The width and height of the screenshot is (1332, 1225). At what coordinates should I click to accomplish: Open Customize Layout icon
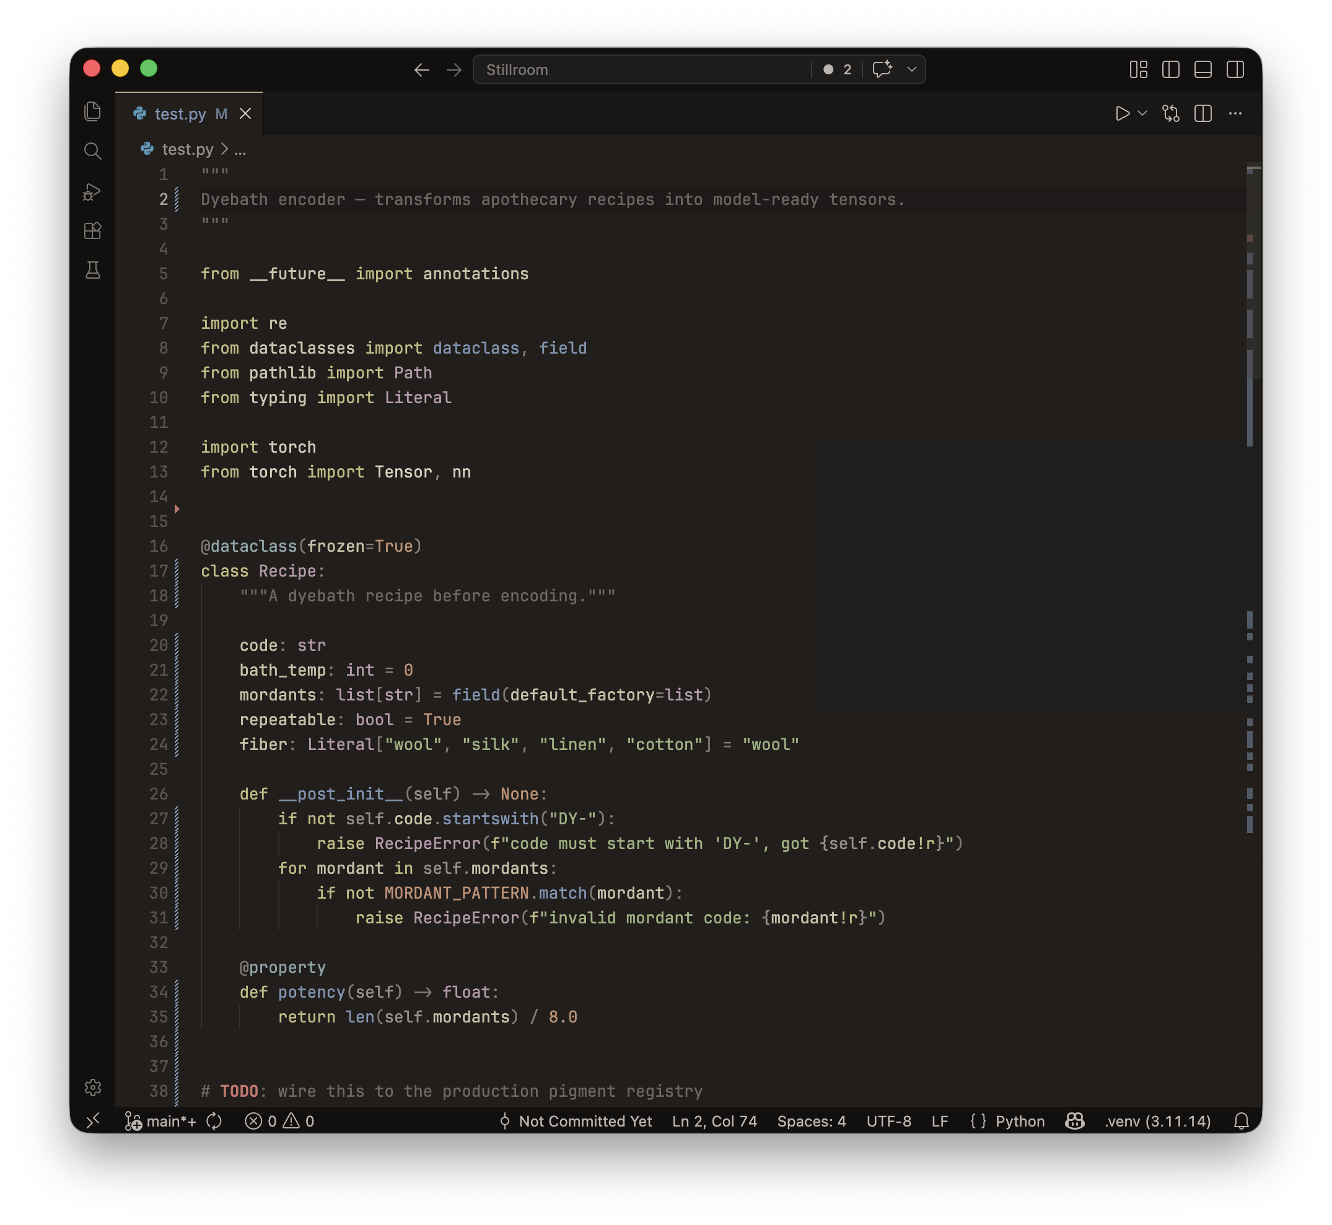(x=1139, y=69)
